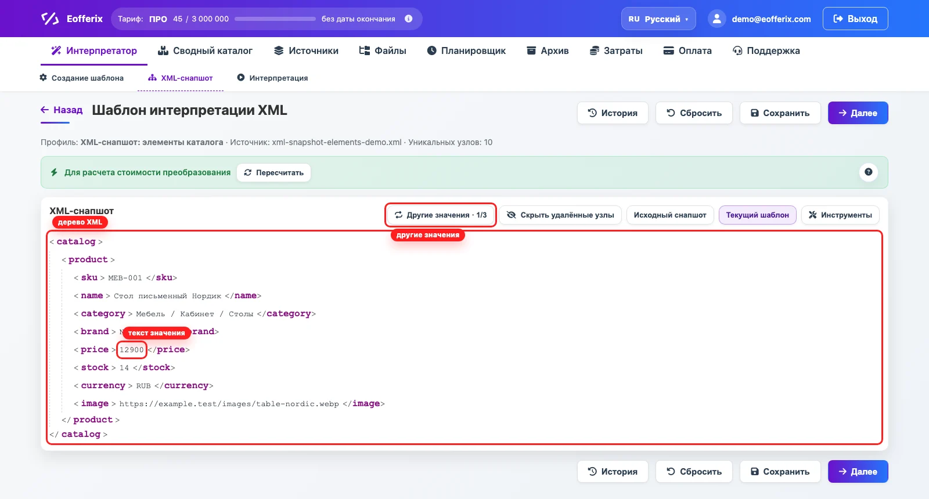Click the bottom История button
The image size is (929, 499).
[x=613, y=472]
